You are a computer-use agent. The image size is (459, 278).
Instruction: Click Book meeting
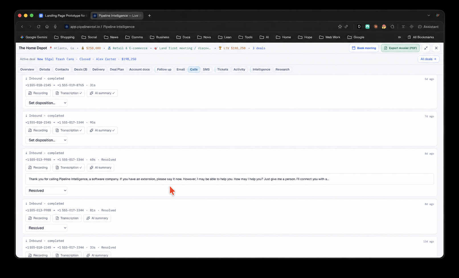pos(364,48)
